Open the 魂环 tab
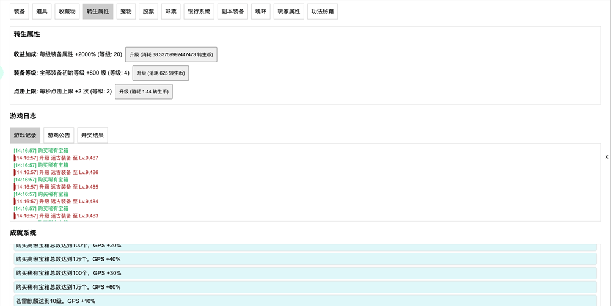Viewport: 611px width, 306px height. 261,12
